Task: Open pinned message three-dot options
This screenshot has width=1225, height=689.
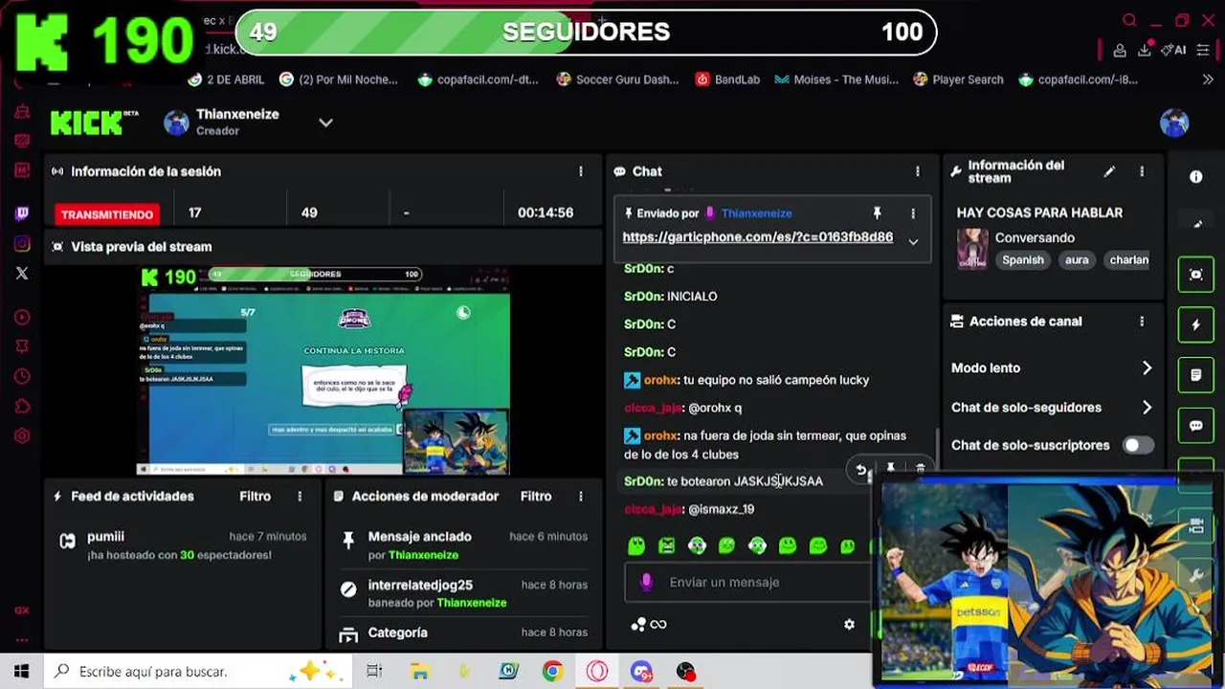Action: coord(913,213)
